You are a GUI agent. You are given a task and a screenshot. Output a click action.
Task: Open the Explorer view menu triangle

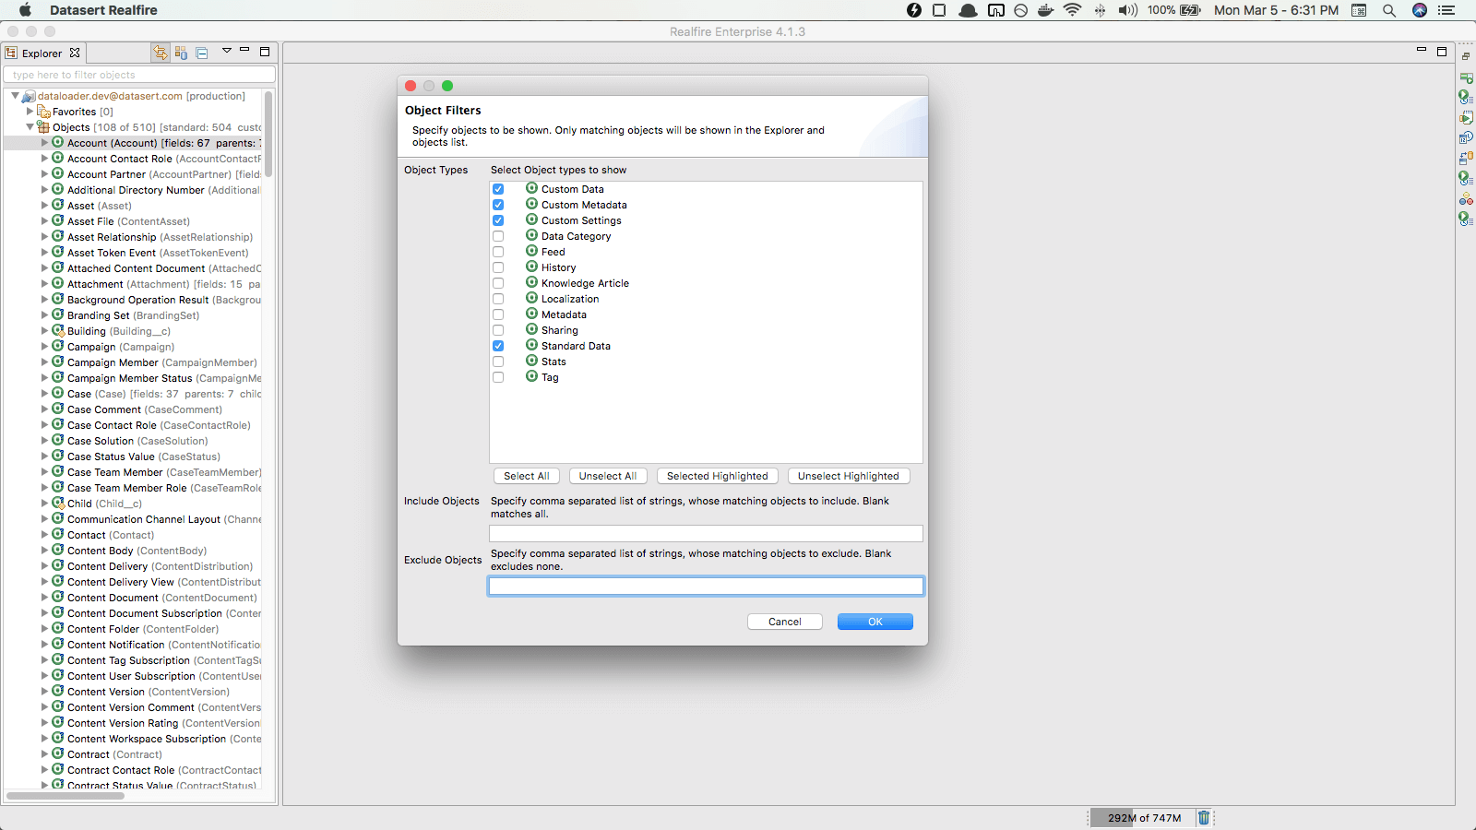click(x=227, y=51)
